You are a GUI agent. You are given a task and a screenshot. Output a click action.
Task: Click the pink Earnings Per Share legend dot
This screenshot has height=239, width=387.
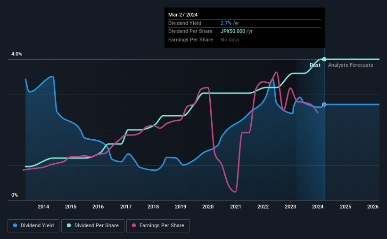pyautogui.click(x=134, y=225)
